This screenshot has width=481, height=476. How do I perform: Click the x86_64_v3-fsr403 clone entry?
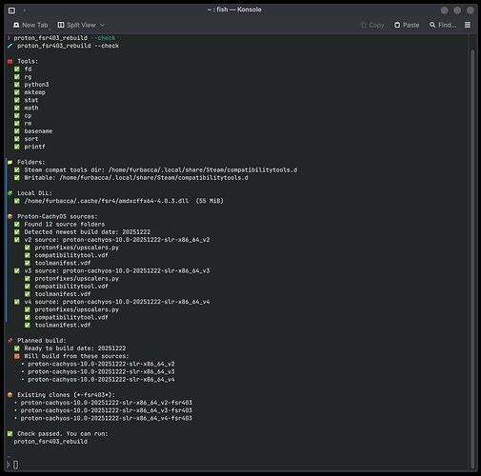point(107,410)
